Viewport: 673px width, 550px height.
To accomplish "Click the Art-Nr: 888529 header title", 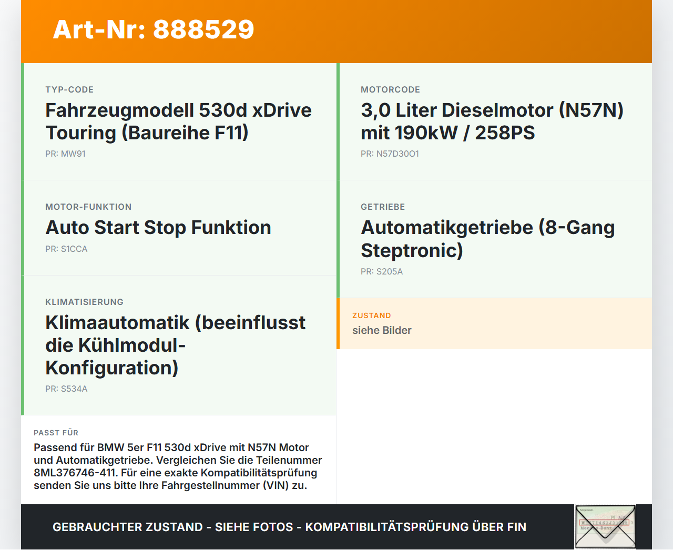I will point(154,29).
